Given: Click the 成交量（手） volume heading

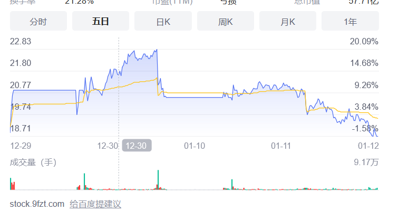Looking at the screenshot, I should (x=33, y=162).
